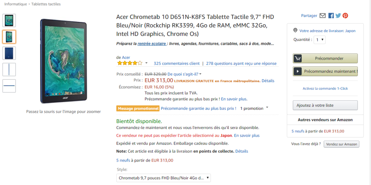The height and width of the screenshot is (185, 371).
Task: Open Tablettes tactiles breadcrumb
Action: 46,4
